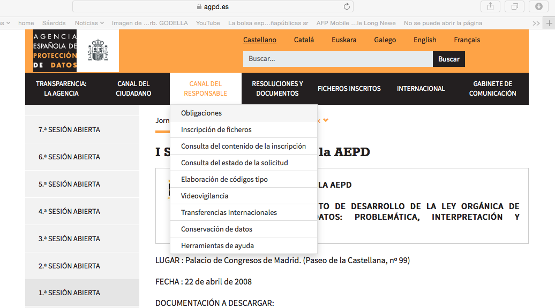This screenshot has height=308, width=555.
Task: Select Inscripción de ficheros menu entry
Action: pos(244,129)
